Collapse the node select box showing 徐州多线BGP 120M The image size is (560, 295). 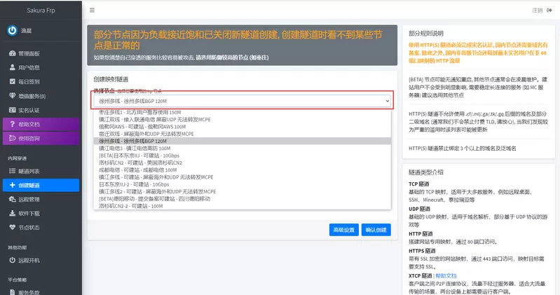(242, 101)
